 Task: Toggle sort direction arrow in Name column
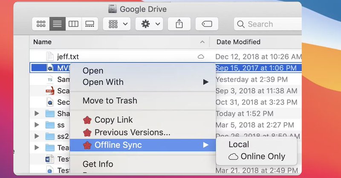tap(202, 42)
